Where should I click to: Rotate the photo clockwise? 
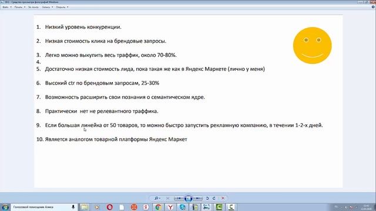coord(214,198)
